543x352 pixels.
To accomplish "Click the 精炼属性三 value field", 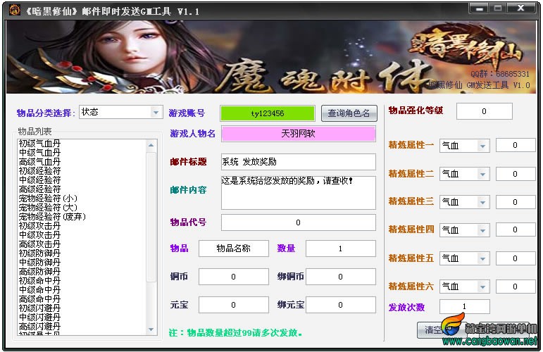I will 516,202.
